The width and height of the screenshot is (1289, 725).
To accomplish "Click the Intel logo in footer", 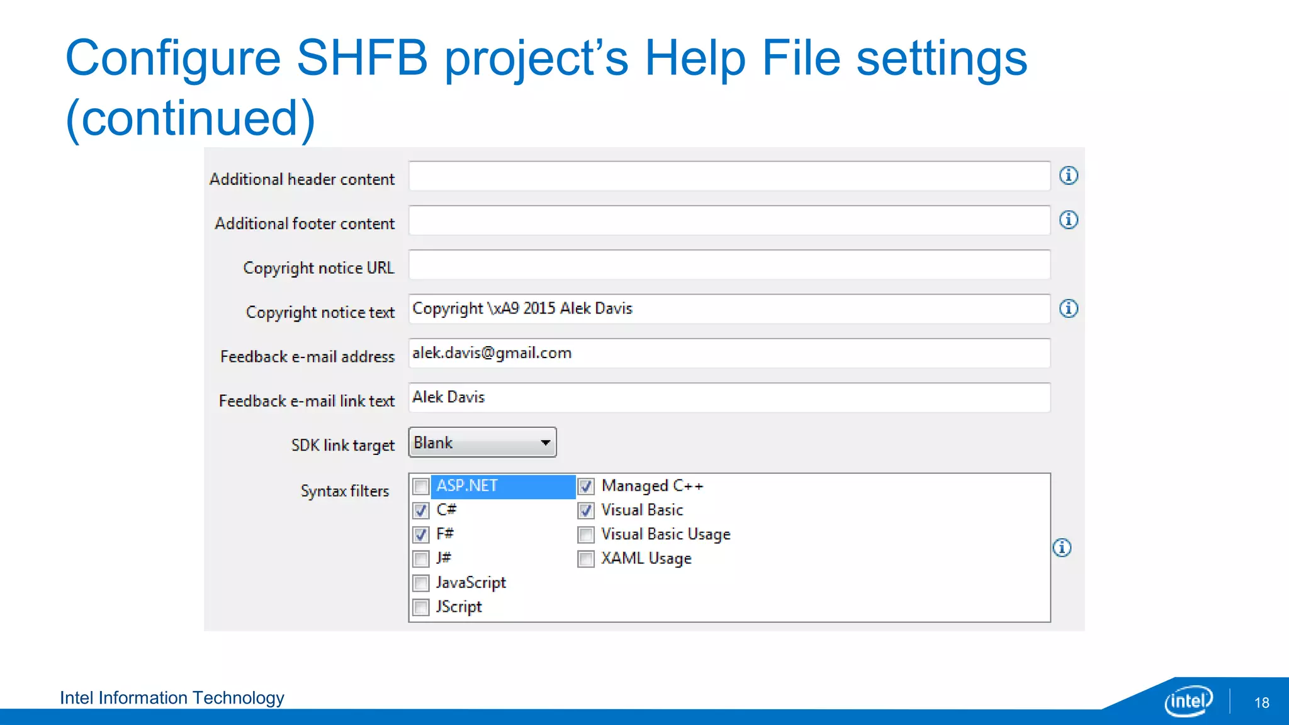I will tap(1188, 700).
